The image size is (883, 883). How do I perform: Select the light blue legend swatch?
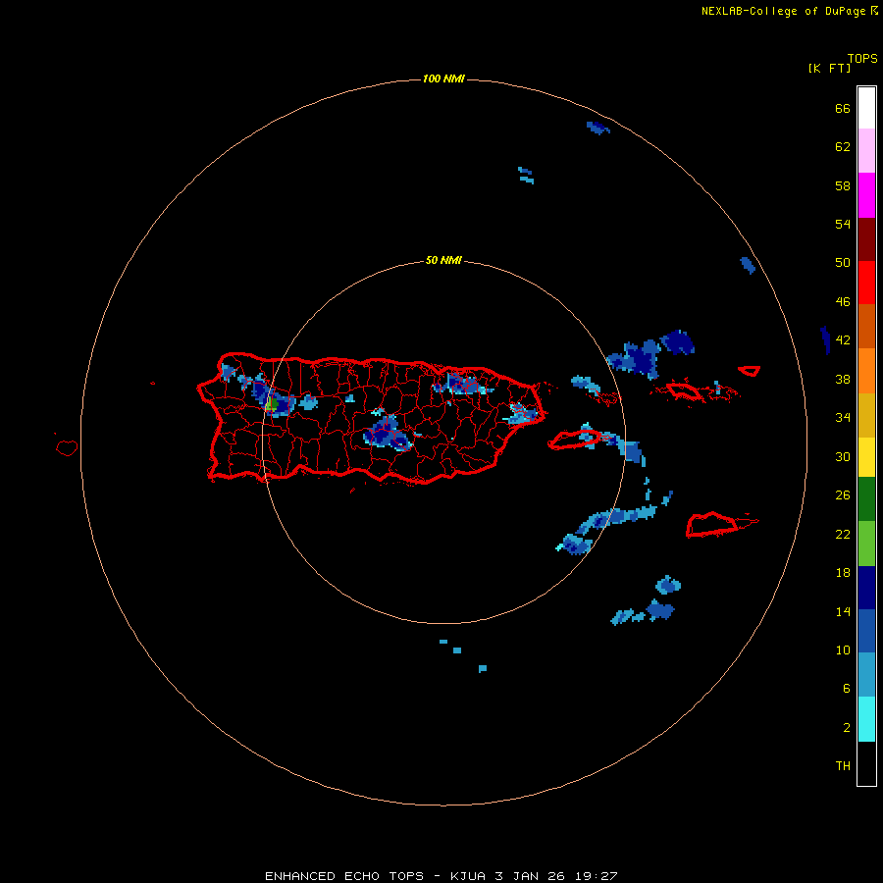(866, 675)
